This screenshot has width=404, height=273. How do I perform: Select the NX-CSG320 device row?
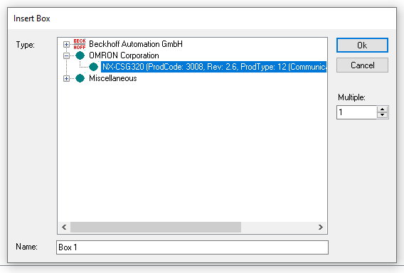coord(213,67)
